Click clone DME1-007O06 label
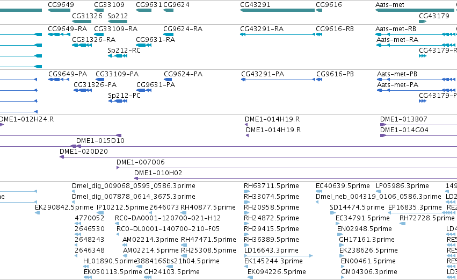This screenshot has height=280, width=457. tap(141, 162)
